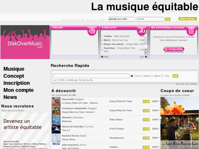The image size is (199, 149).
Task: Click the Je m'identifie button
Action: (x=174, y=49)
